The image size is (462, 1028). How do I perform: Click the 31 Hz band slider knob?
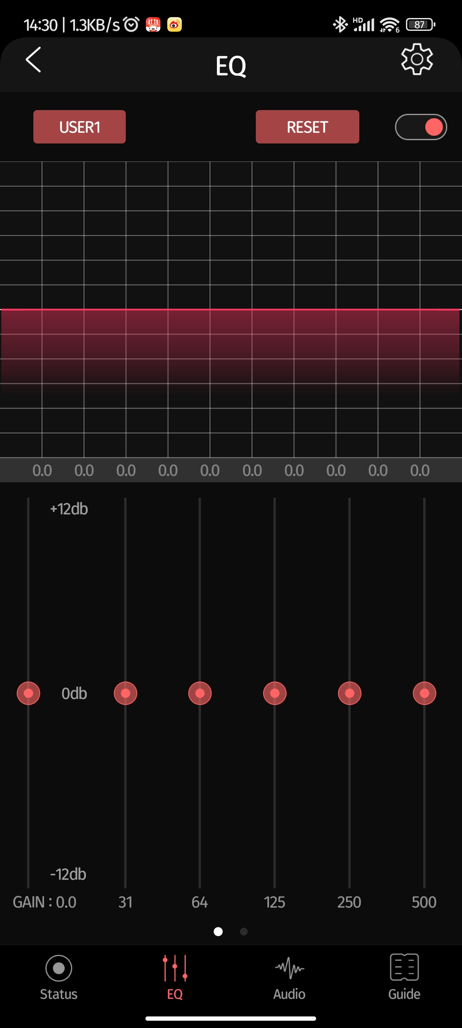(x=125, y=693)
